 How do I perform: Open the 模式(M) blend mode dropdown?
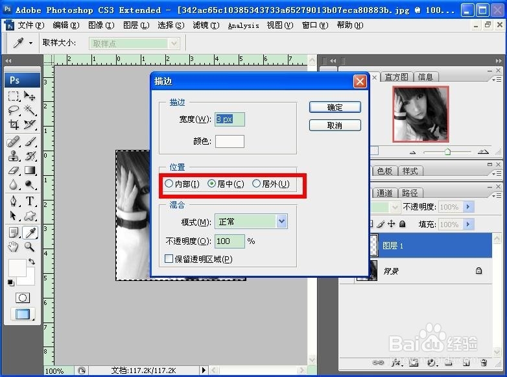pos(281,221)
